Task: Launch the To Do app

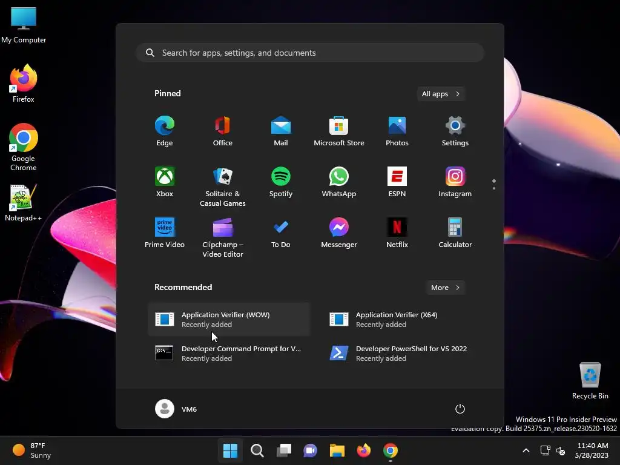Action: click(x=281, y=233)
